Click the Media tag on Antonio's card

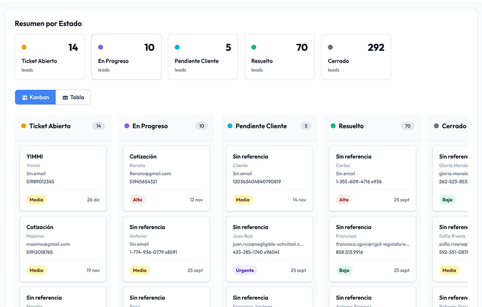(139, 270)
